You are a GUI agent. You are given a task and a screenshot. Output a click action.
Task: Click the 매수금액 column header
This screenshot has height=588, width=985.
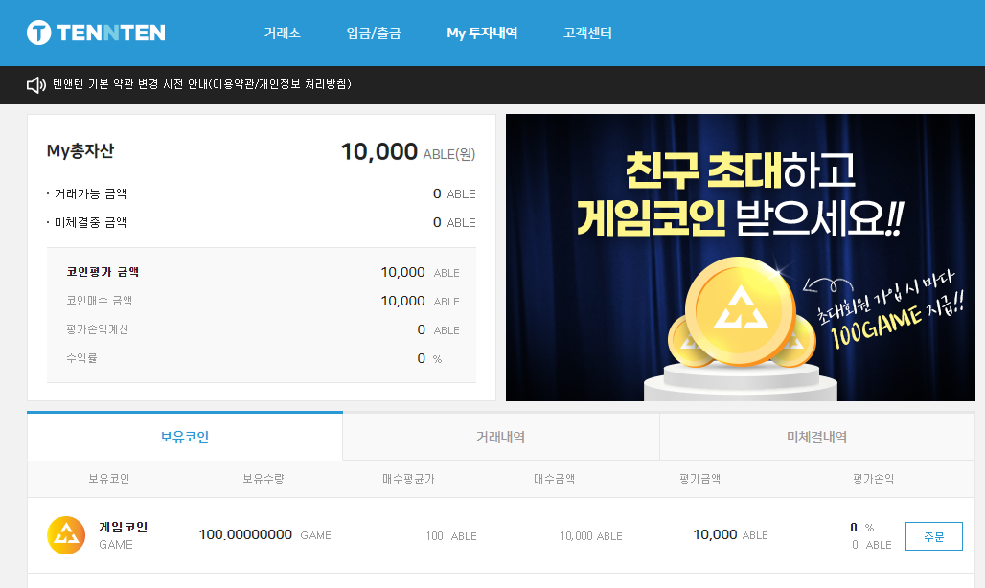pyautogui.click(x=554, y=479)
